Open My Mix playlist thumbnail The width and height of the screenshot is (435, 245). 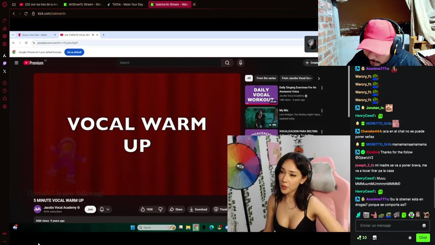(x=261, y=117)
